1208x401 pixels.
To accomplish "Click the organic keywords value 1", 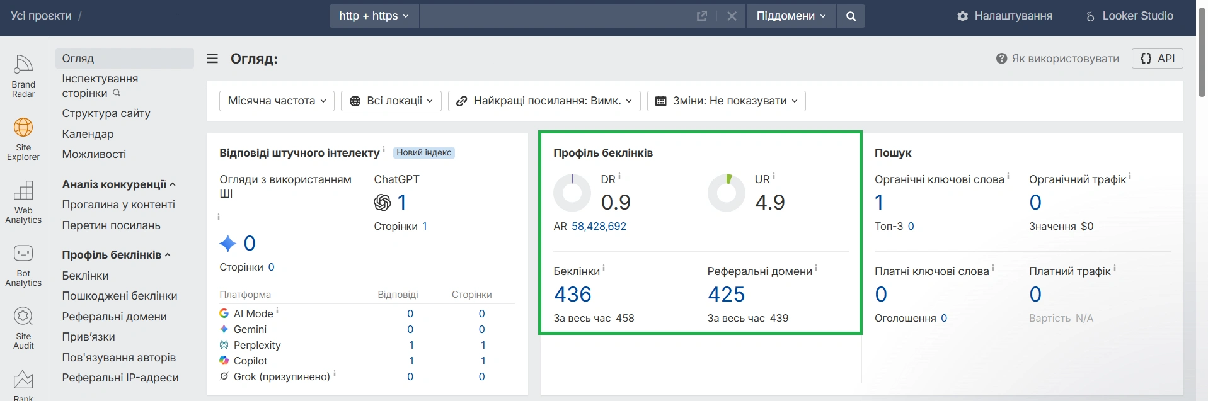I will pyautogui.click(x=879, y=202).
